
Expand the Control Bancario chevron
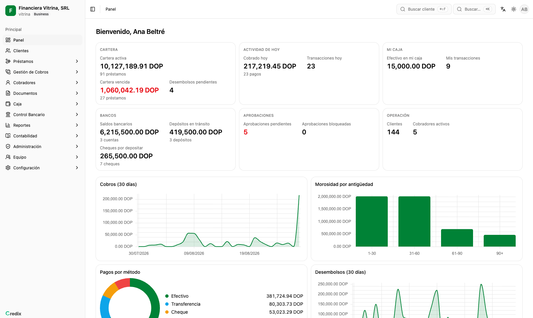click(77, 114)
